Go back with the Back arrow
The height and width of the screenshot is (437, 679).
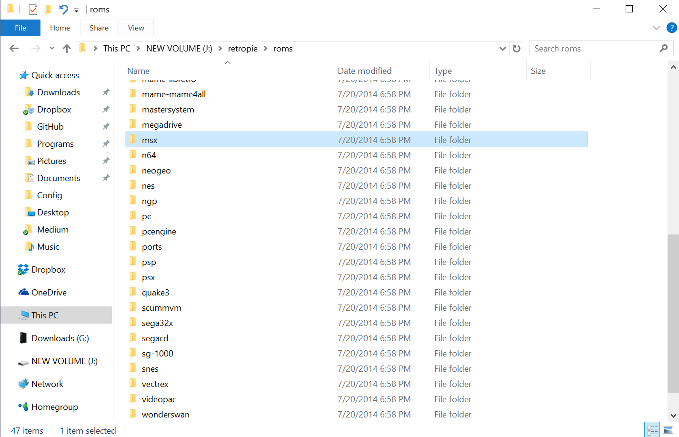14,48
